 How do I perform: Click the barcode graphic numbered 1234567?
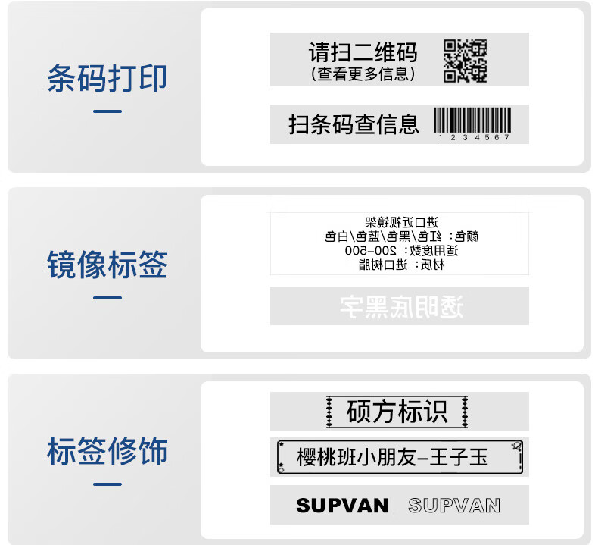pos(472,124)
